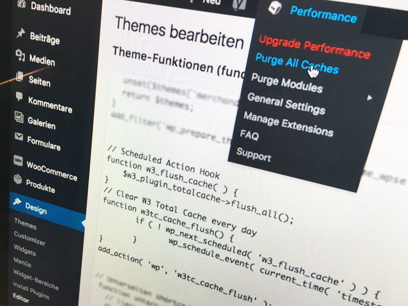Click the WooCommerce Woo icon
Screen dimensions: 408x306
18,160
